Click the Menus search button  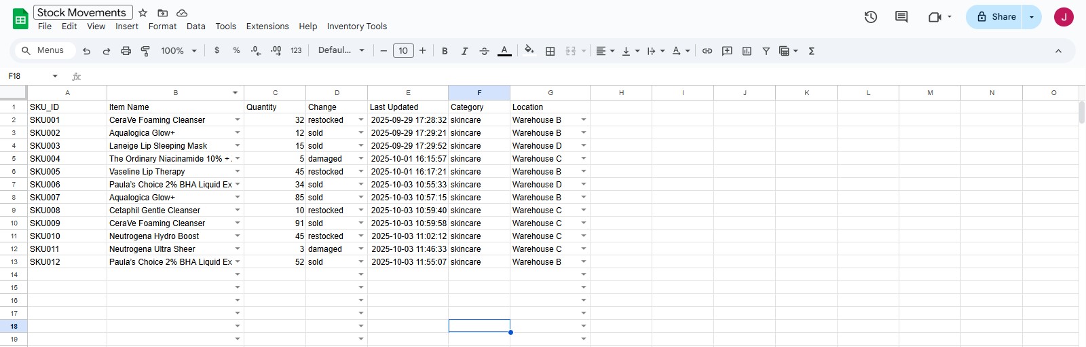point(43,51)
